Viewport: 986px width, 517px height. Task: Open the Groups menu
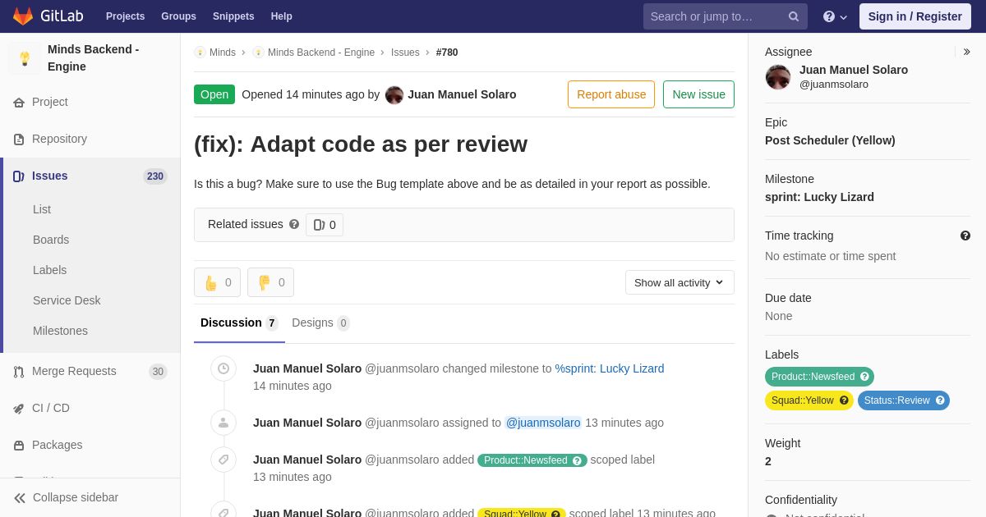[178, 16]
